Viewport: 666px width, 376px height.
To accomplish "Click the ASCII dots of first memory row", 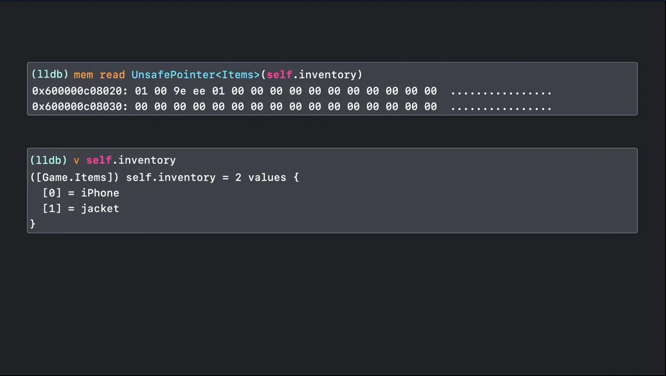I will click(x=501, y=92).
